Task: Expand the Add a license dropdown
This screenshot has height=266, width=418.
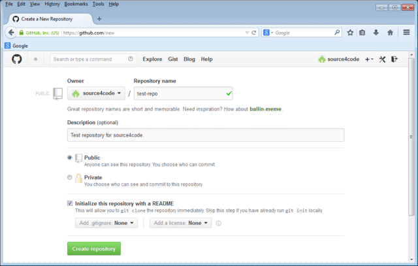Action: tap(180, 223)
